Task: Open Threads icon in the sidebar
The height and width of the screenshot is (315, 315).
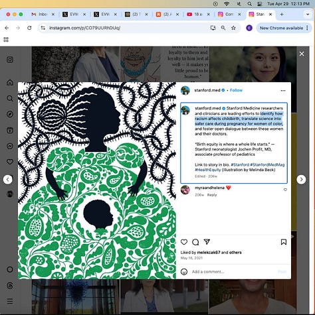Action: (10, 286)
